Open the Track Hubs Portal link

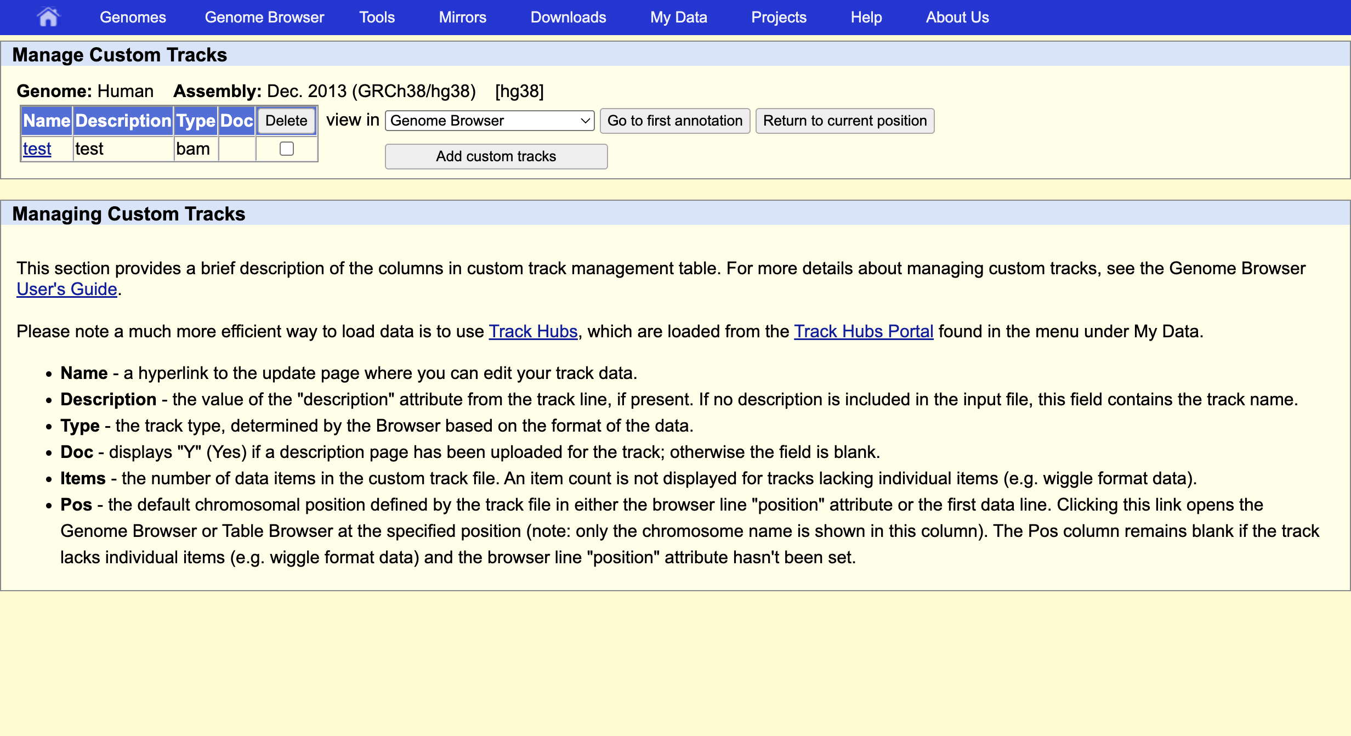coord(863,331)
